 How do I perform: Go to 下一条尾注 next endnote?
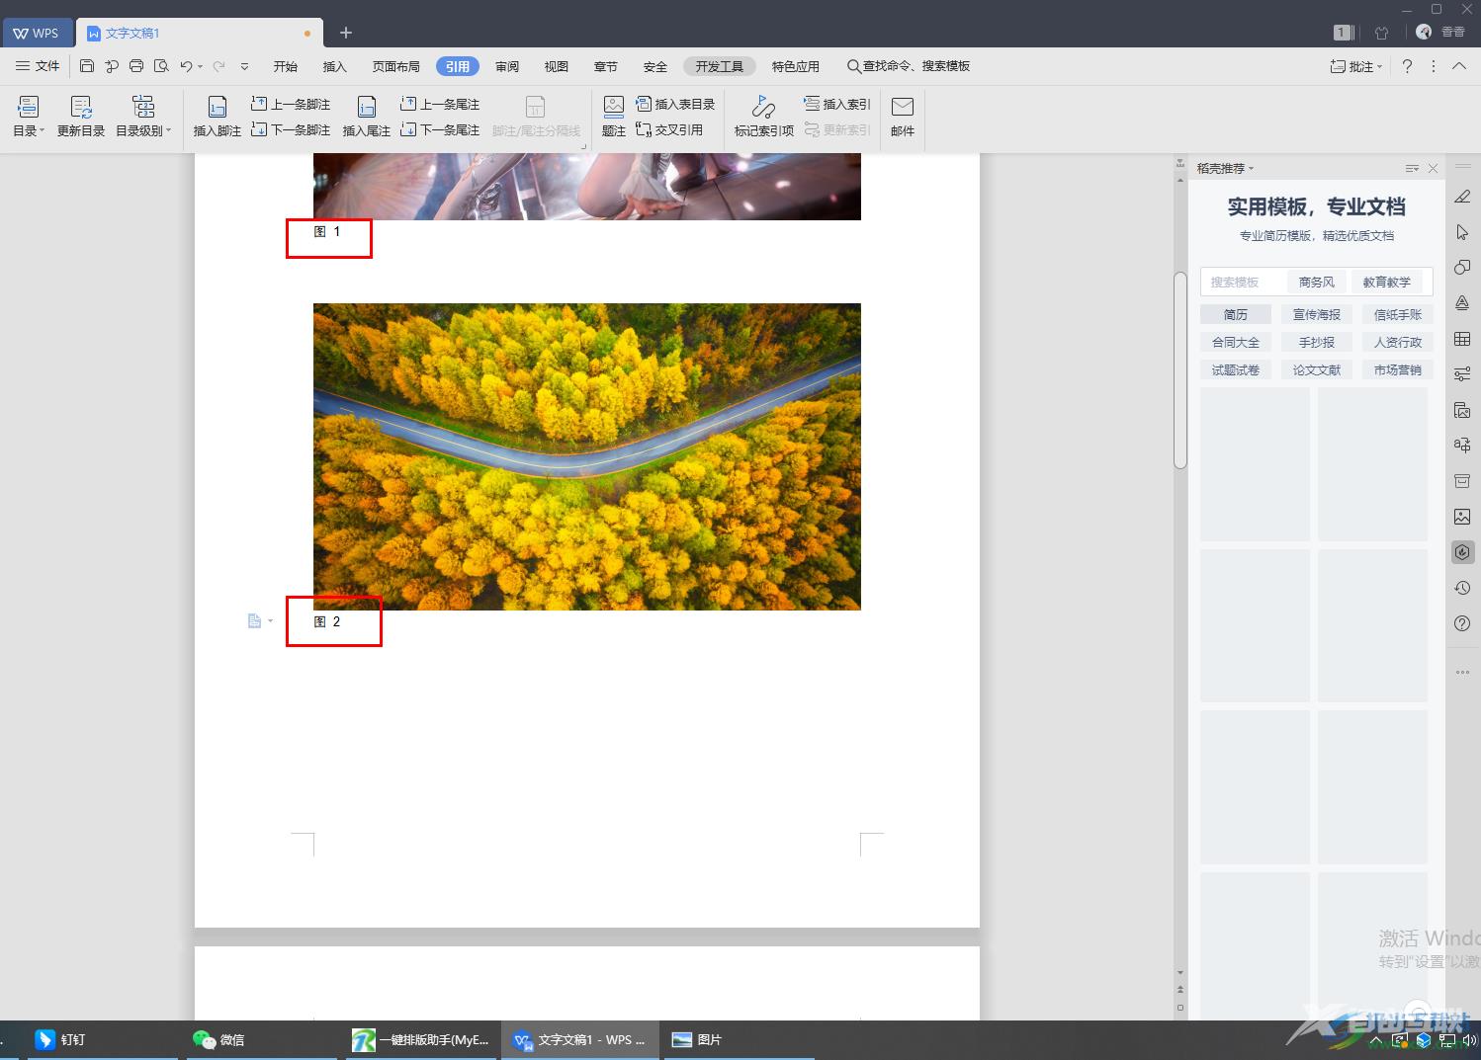[440, 129]
